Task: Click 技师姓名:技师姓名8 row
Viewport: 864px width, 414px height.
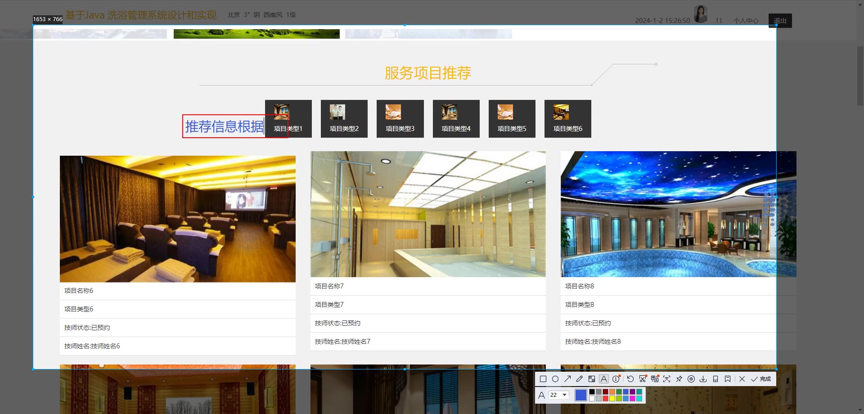Action: point(679,342)
